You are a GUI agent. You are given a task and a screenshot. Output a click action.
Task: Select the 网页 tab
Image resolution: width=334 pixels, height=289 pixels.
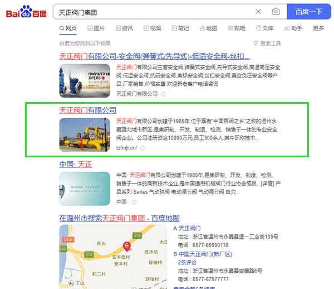68,28
